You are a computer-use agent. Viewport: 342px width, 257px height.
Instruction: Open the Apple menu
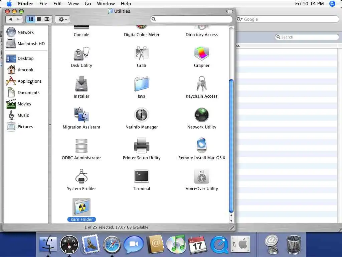click(9, 4)
